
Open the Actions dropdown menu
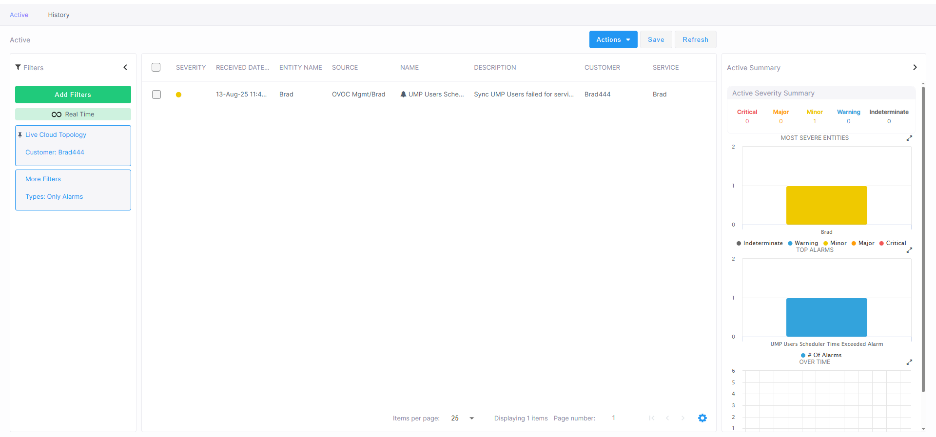pos(613,39)
